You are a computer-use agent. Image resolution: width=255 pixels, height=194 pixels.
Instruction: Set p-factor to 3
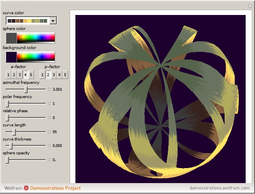[54, 75]
